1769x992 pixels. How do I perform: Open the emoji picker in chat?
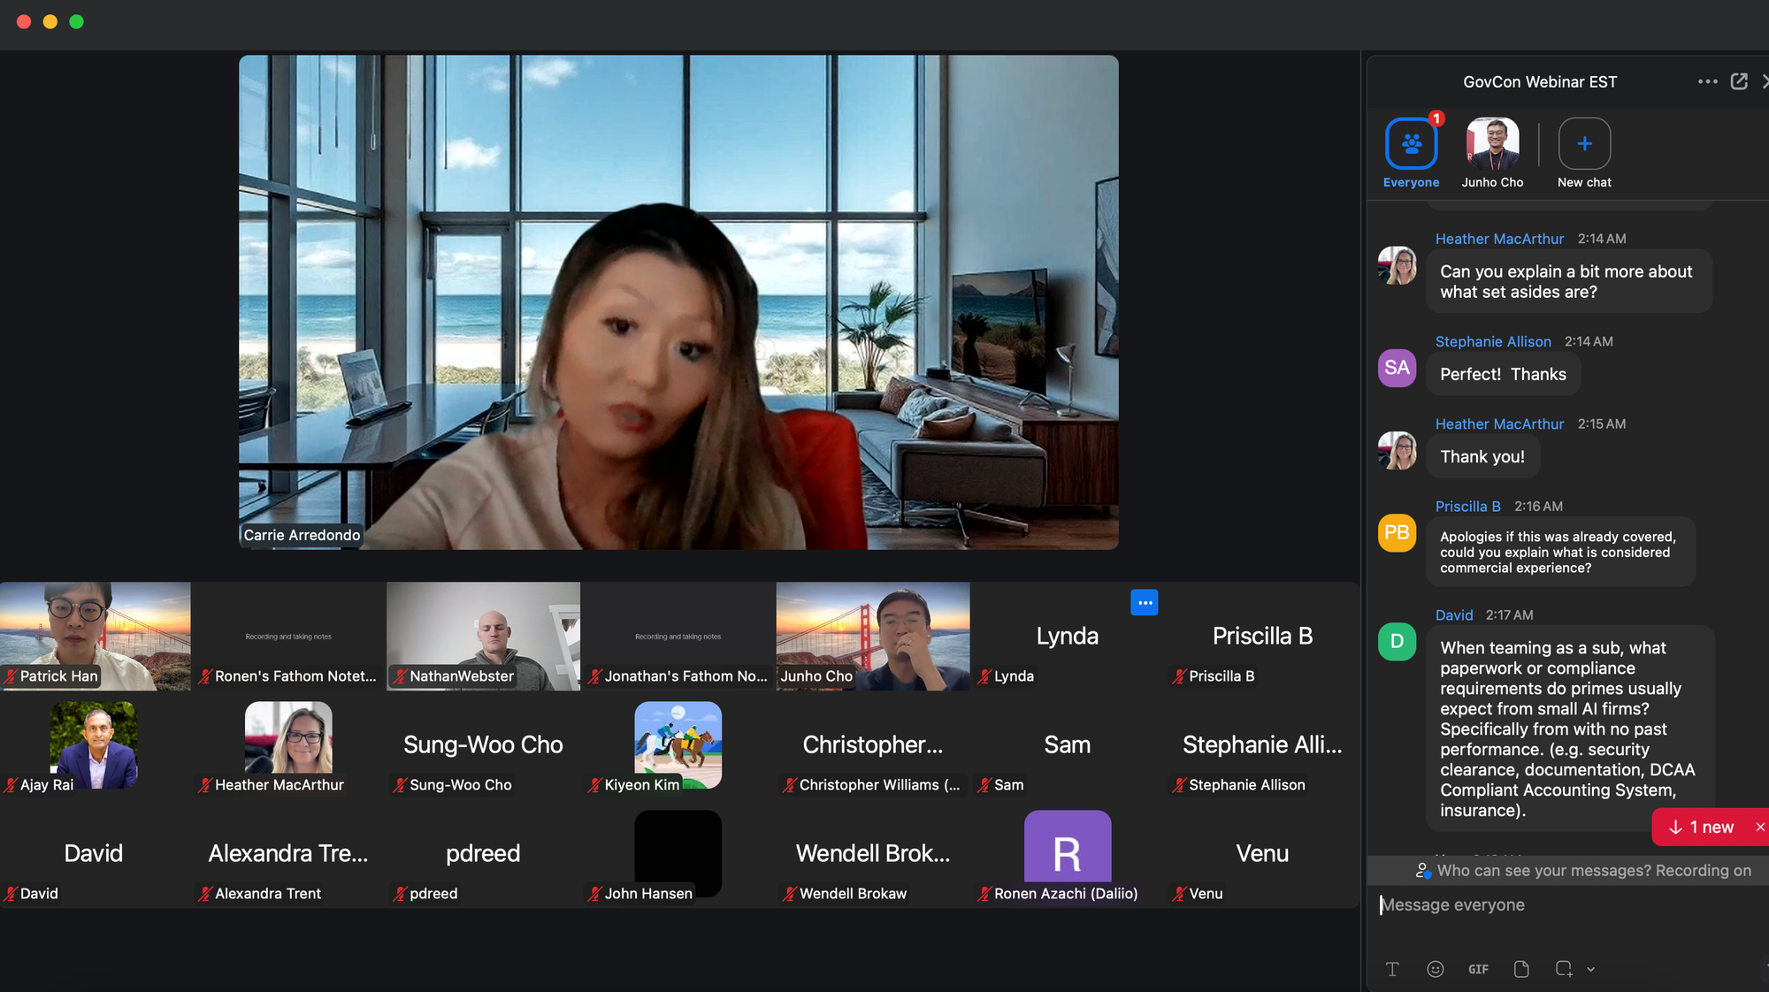coord(1436,969)
